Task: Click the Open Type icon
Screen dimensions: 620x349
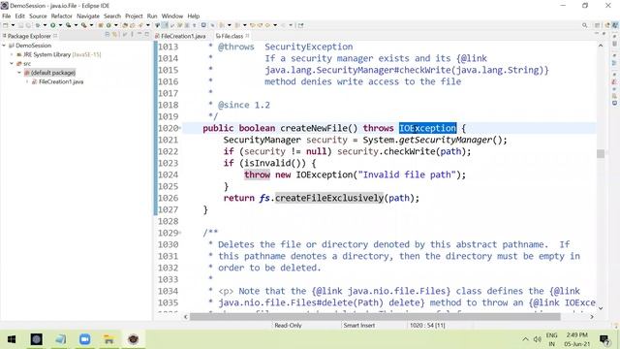Action: (125, 25)
